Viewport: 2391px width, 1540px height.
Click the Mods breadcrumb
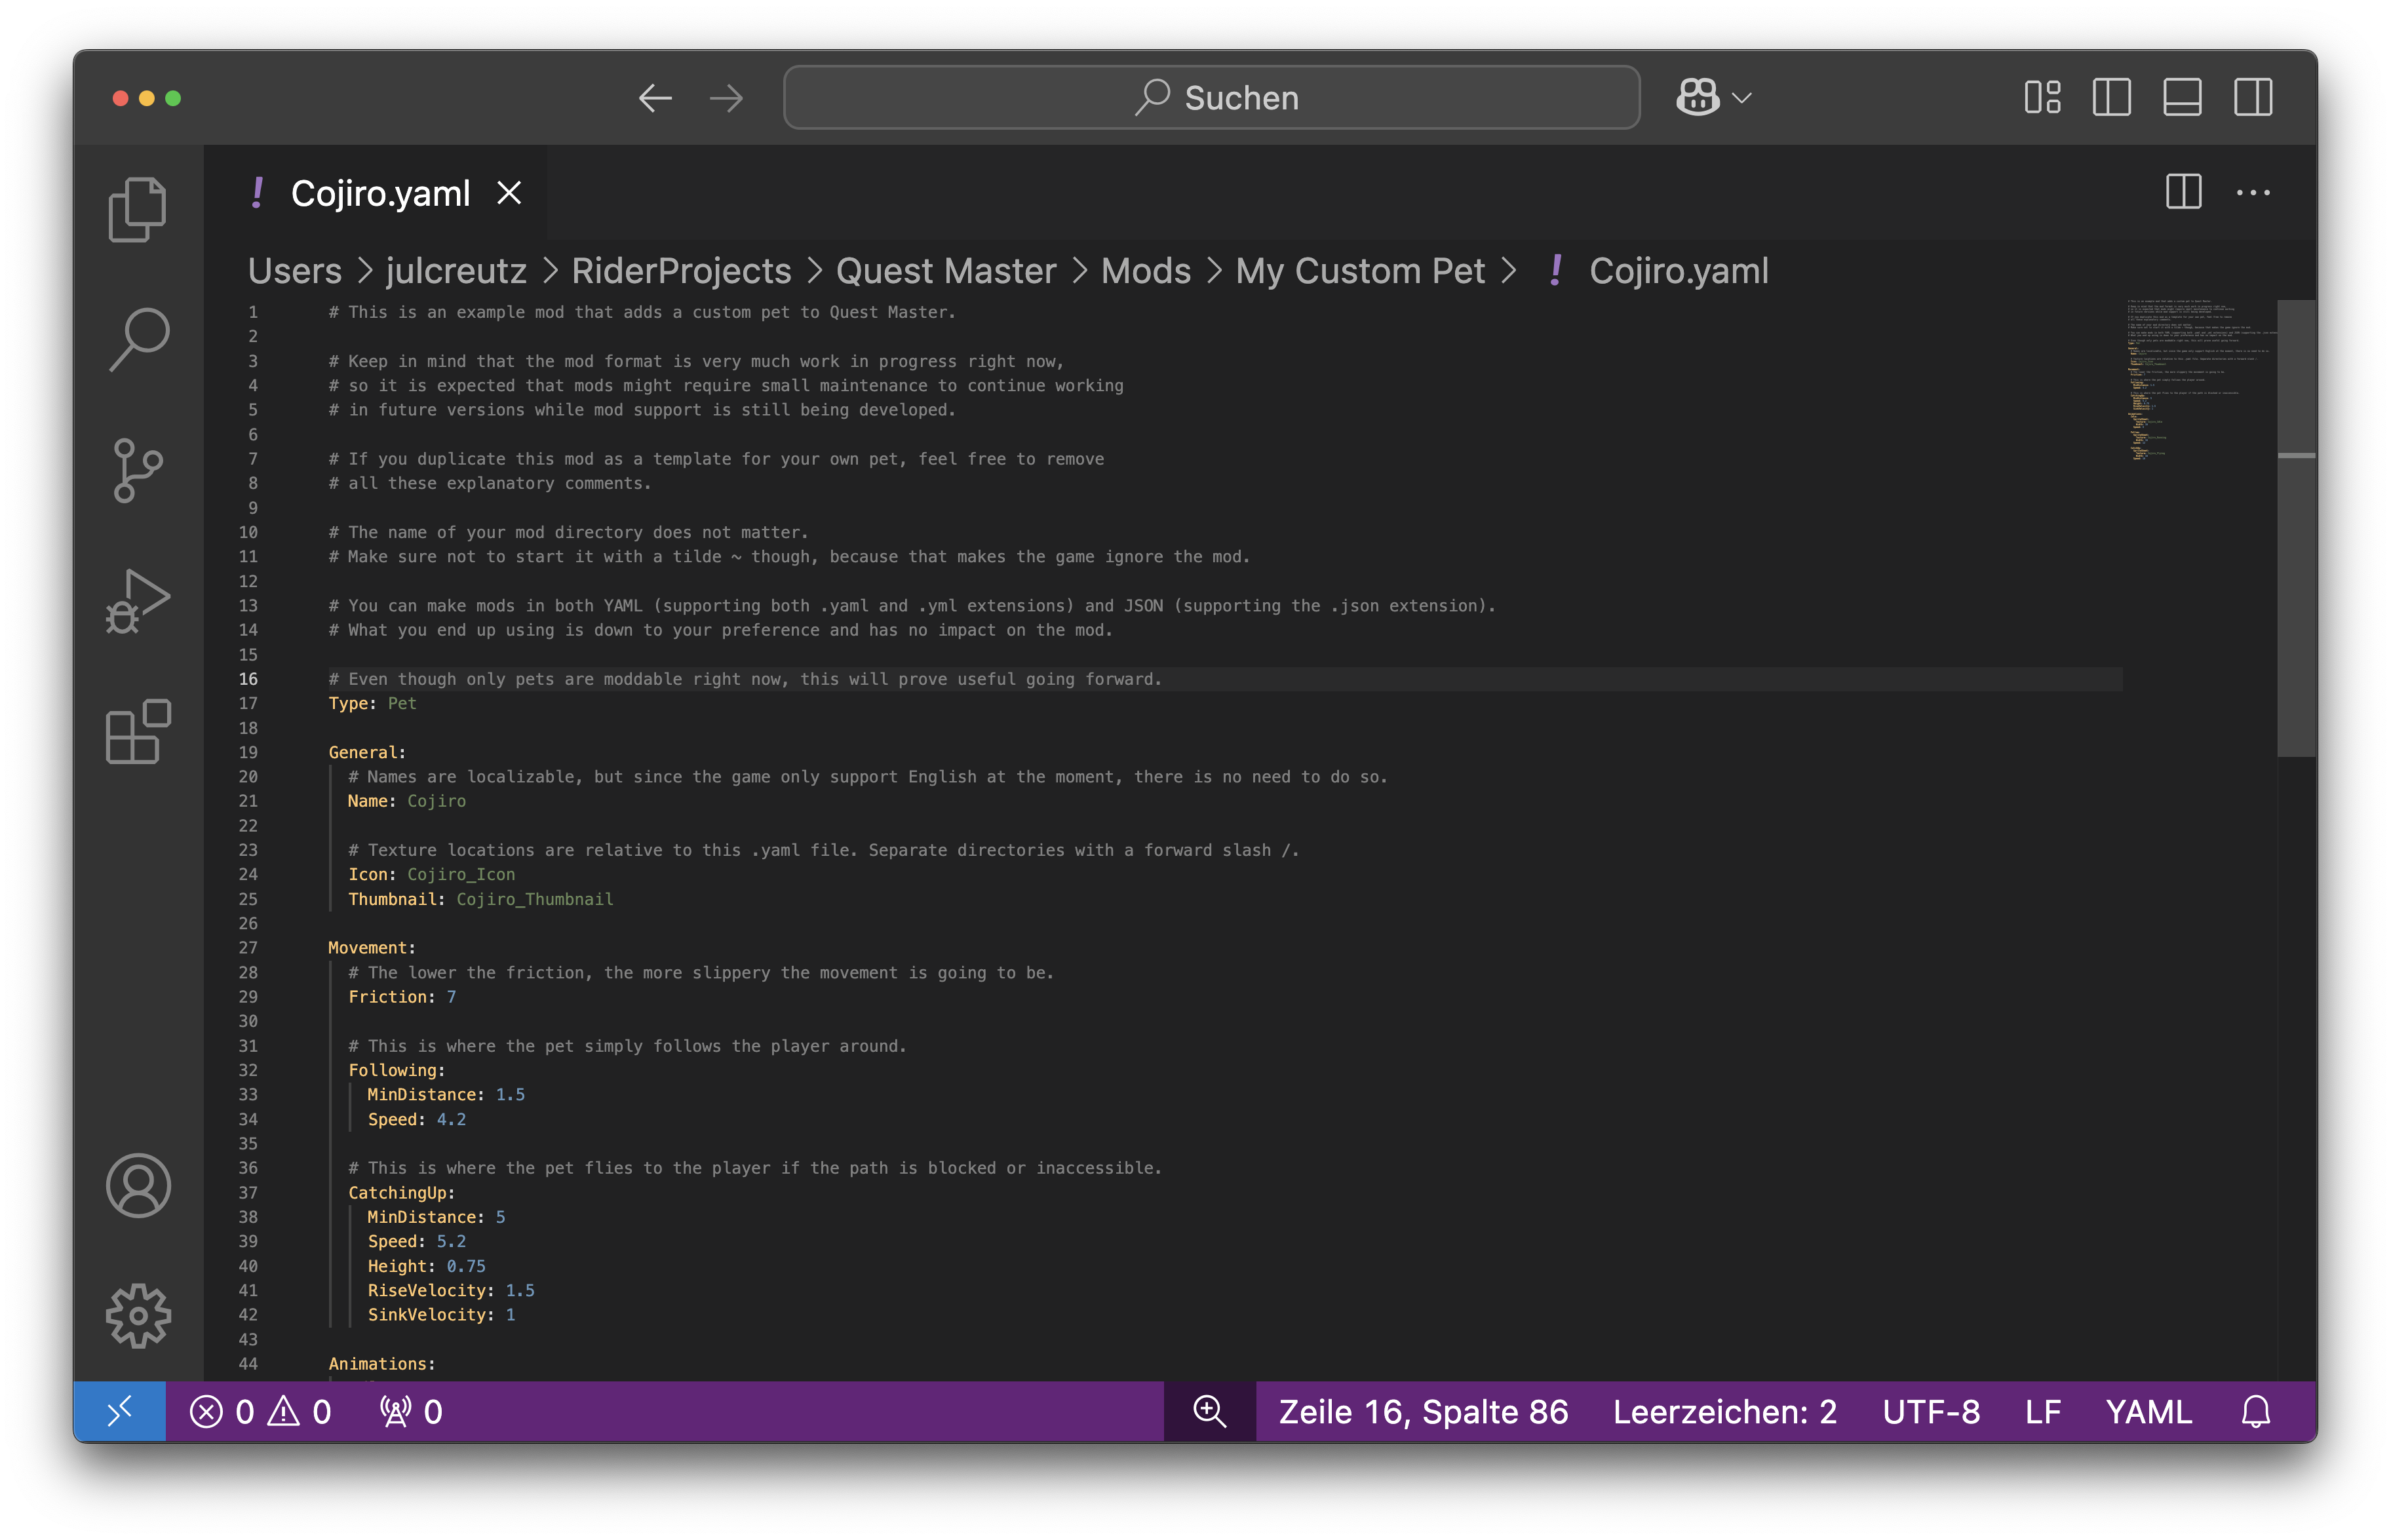point(1146,271)
